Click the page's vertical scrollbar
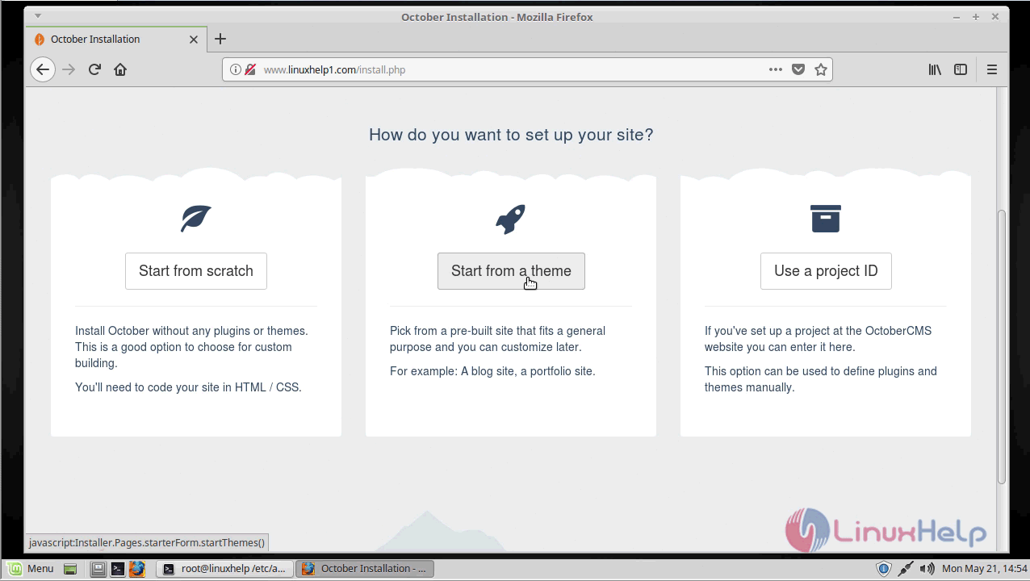Image resolution: width=1030 pixels, height=581 pixels. pyautogui.click(x=1002, y=347)
